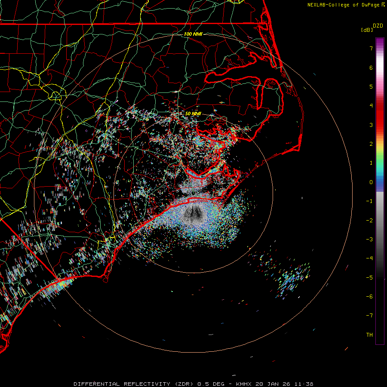Screen dimensions: 387x387
Task: Click the TH threshold label on the scale
Action: coord(369,335)
